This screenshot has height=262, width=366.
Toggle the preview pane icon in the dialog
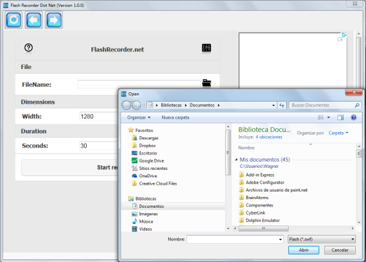coord(340,118)
